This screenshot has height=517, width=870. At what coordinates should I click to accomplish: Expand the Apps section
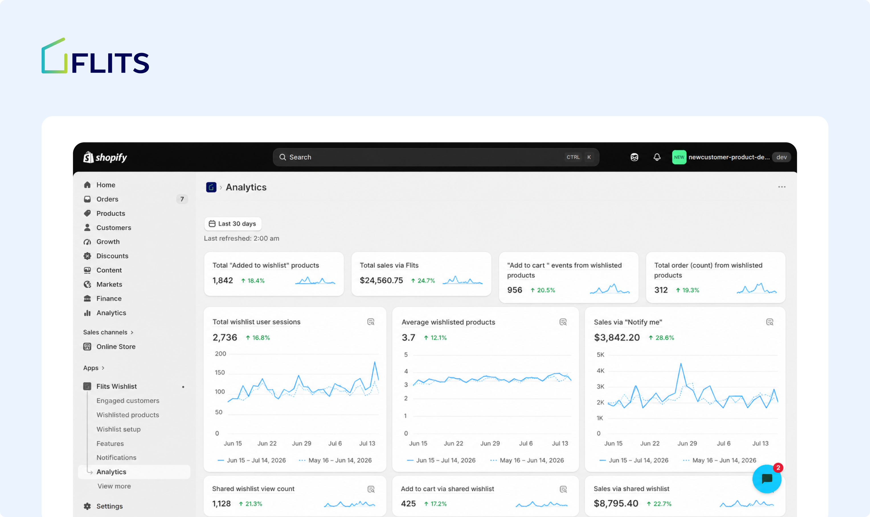click(x=94, y=368)
